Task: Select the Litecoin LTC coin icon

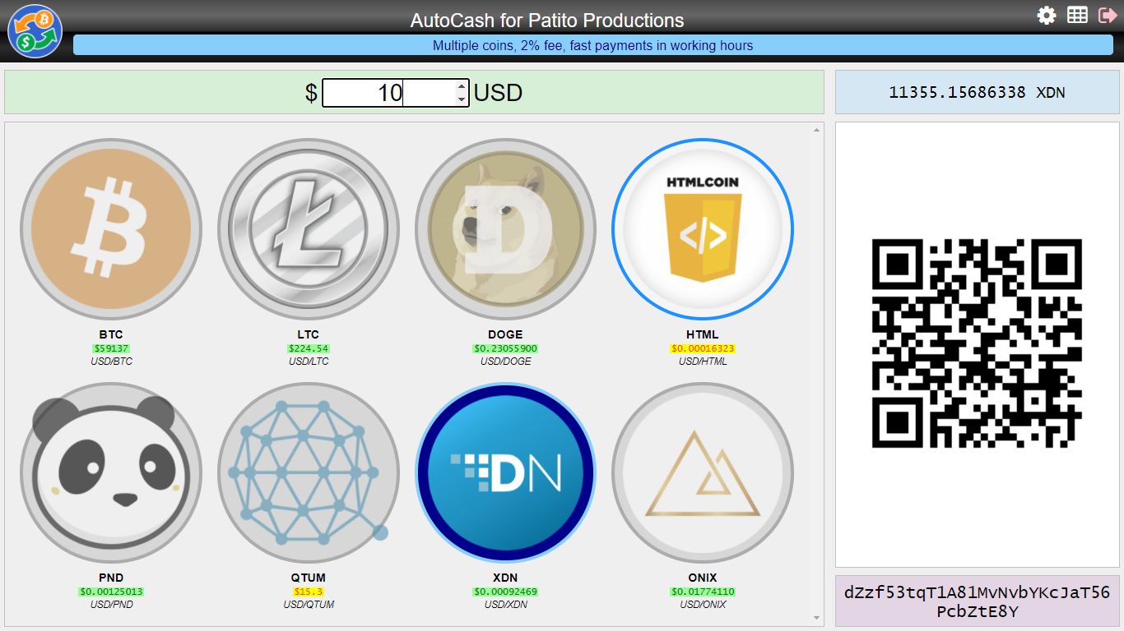Action: point(309,229)
